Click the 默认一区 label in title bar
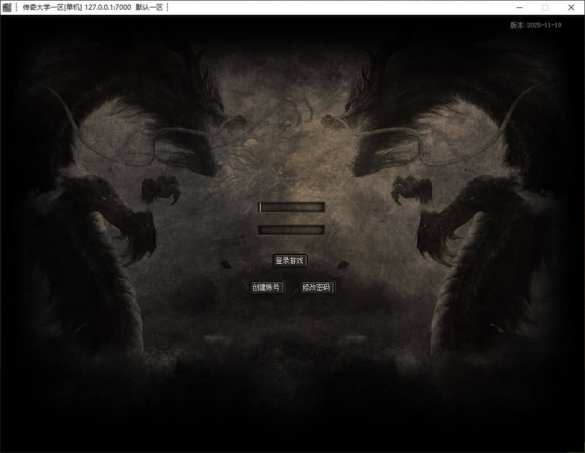The width and height of the screenshot is (585, 453). (x=149, y=7)
